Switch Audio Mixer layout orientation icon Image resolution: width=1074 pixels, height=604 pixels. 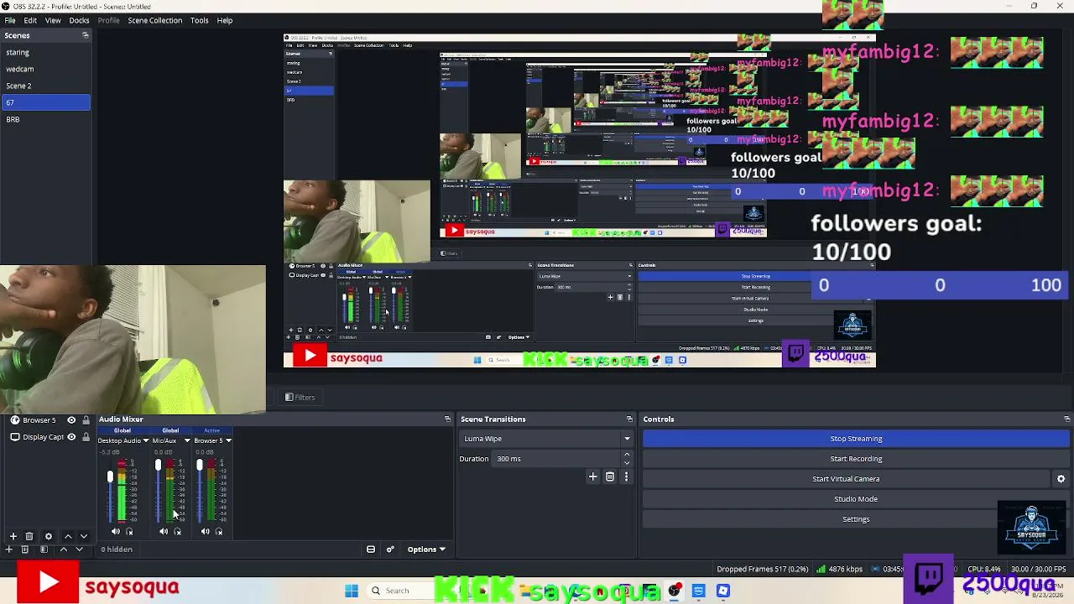coord(371,549)
